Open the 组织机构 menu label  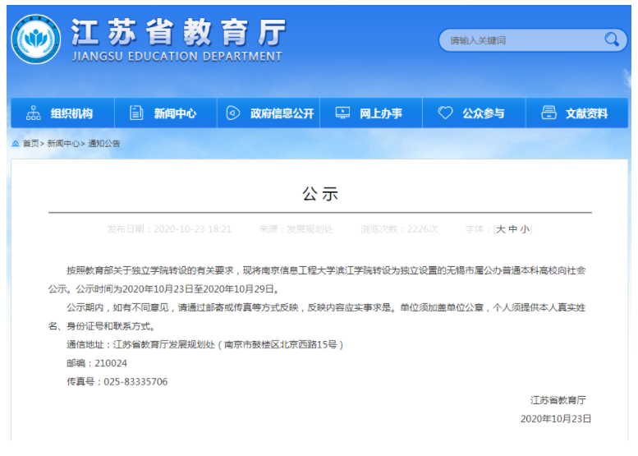(71, 114)
